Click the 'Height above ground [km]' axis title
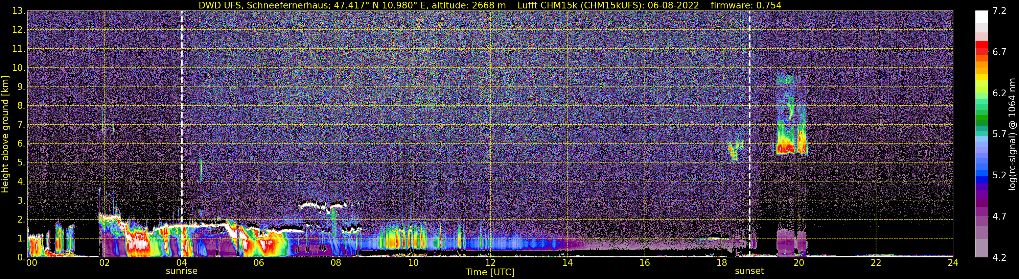The width and height of the screenshot is (1019, 279). pyautogui.click(x=5, y=134)
